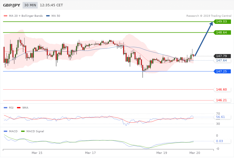Click the MACD 0 scale label
The width and height of the screenshot is (234, 158).
coord(217,136)
